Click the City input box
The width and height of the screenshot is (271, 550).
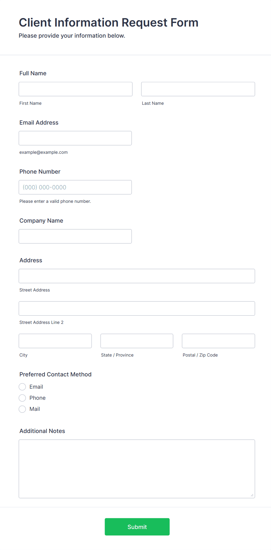(55, 341)
